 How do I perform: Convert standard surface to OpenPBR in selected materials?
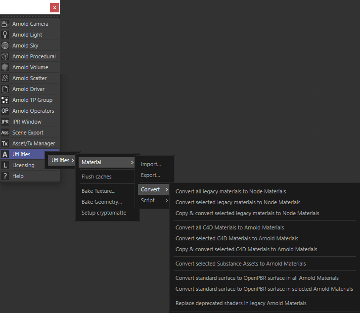click(x=265, y=289)
